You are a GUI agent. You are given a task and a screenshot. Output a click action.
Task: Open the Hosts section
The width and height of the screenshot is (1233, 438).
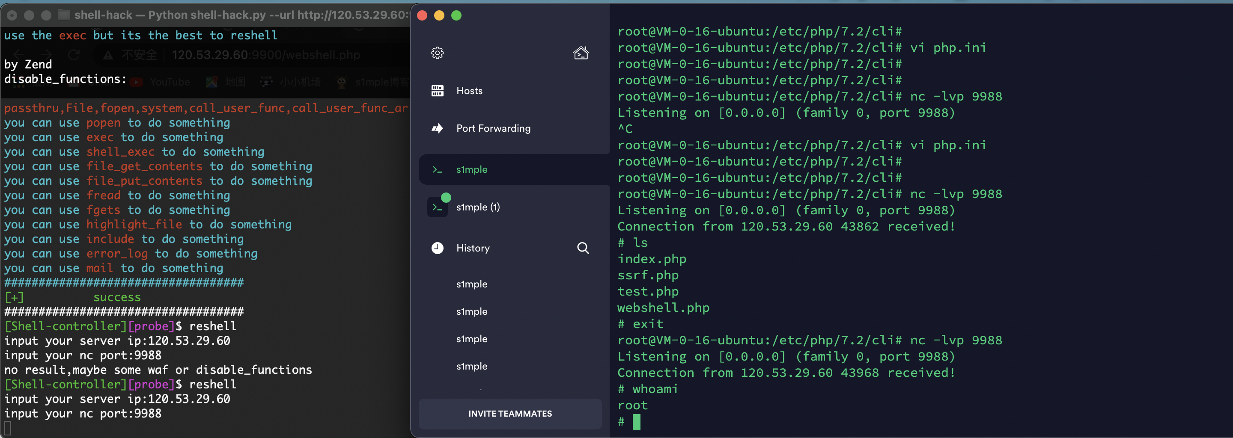[469, 90]
